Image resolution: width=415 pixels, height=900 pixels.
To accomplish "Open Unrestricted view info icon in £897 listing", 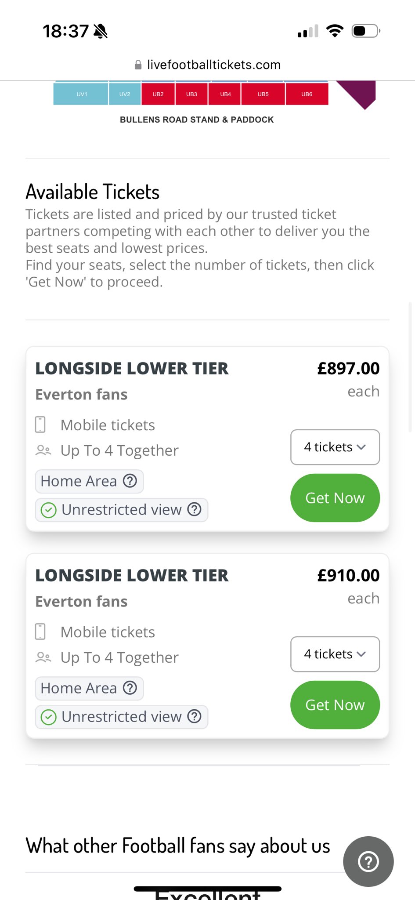I will click(x=194, y=509).
